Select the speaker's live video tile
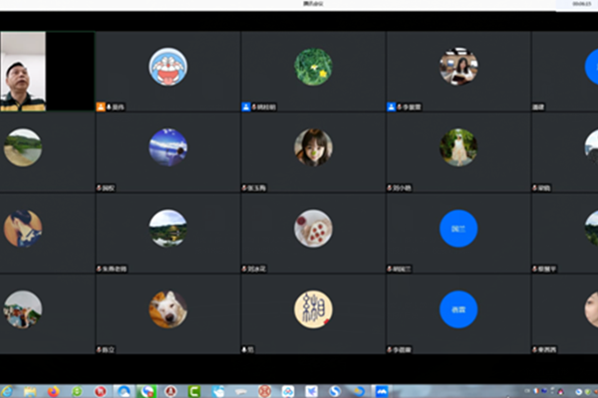 23,70
